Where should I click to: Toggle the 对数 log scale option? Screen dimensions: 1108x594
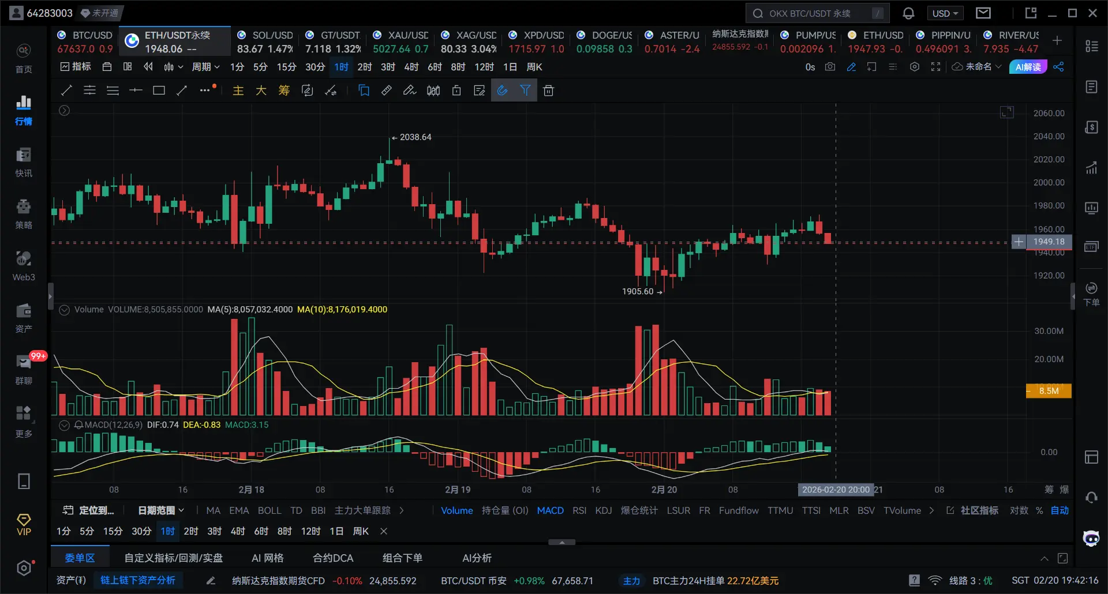(x=1019, y=510)
